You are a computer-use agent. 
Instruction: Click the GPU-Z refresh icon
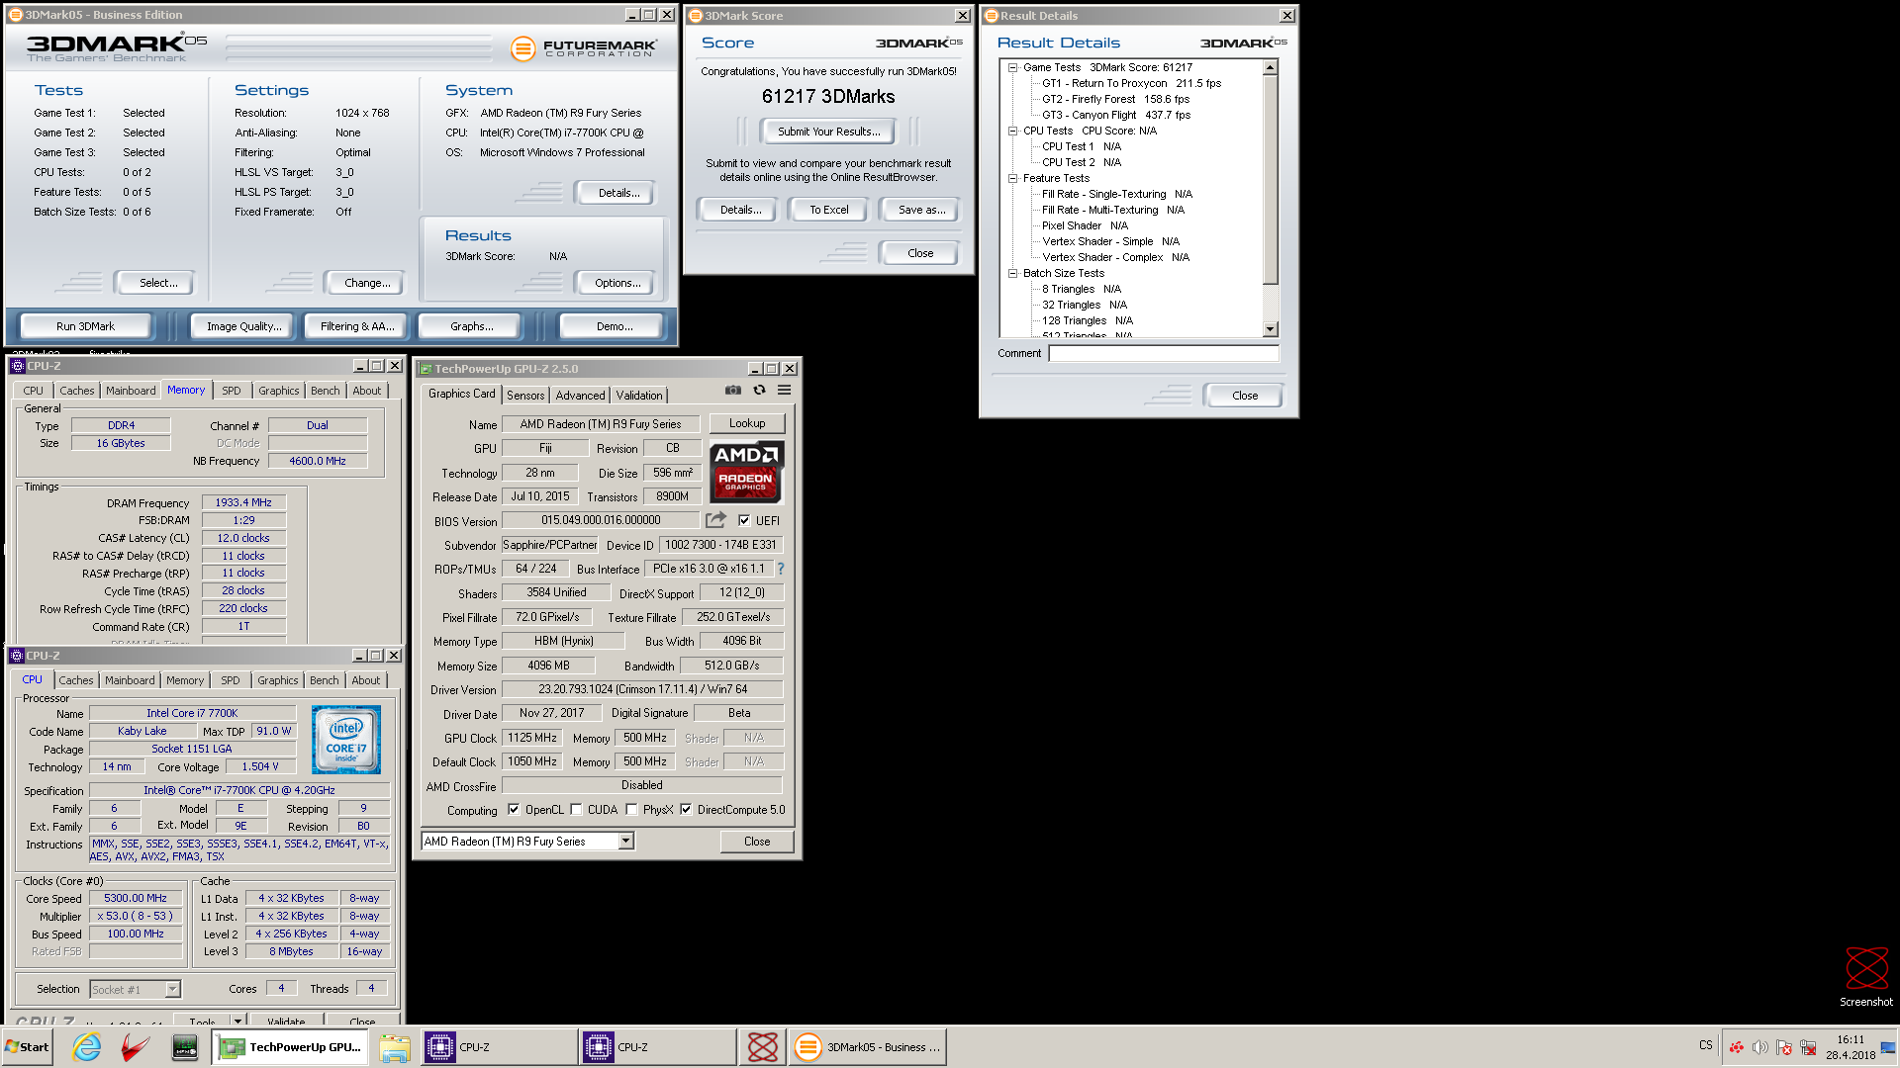(x=759, y=391)
